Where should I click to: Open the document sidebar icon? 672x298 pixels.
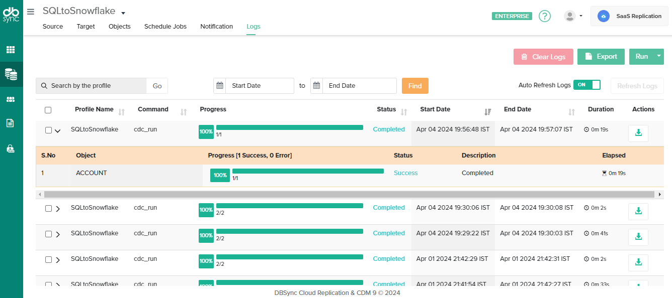10,123
